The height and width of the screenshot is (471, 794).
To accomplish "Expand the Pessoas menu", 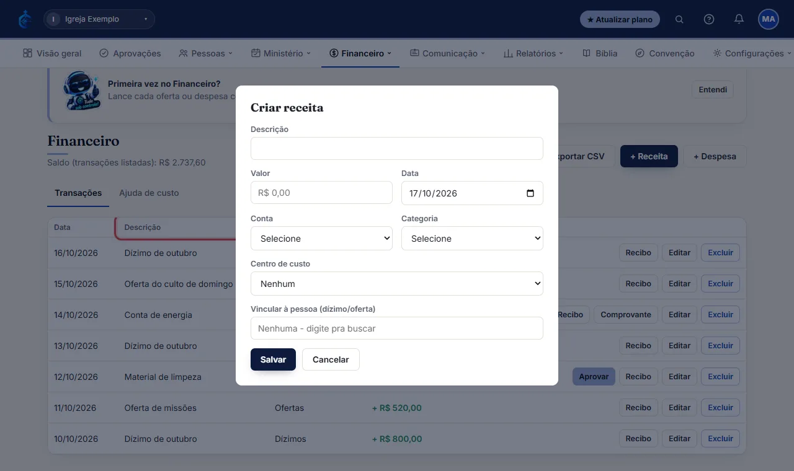I will 205,53.
